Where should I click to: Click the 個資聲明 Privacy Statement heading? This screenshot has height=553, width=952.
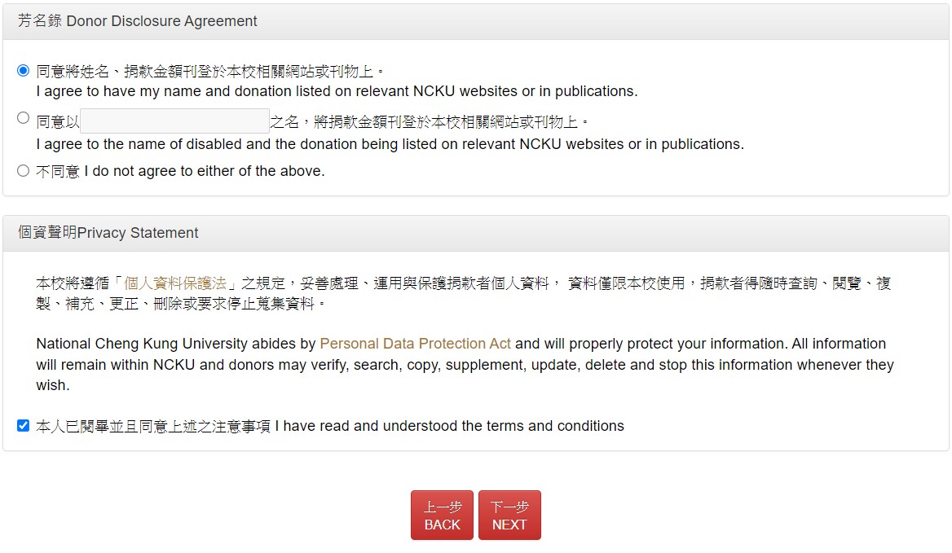click(x=108, y=233)
